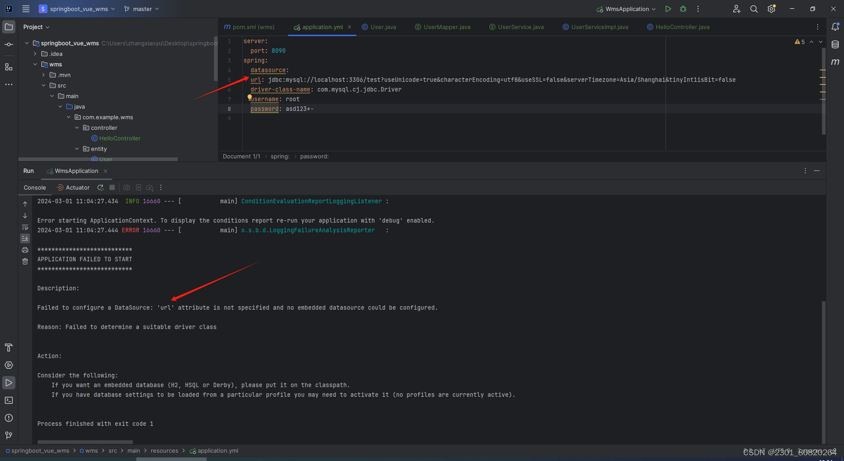
Task: Start debugging via the bug icon
Action: click(x=683, y=9)
